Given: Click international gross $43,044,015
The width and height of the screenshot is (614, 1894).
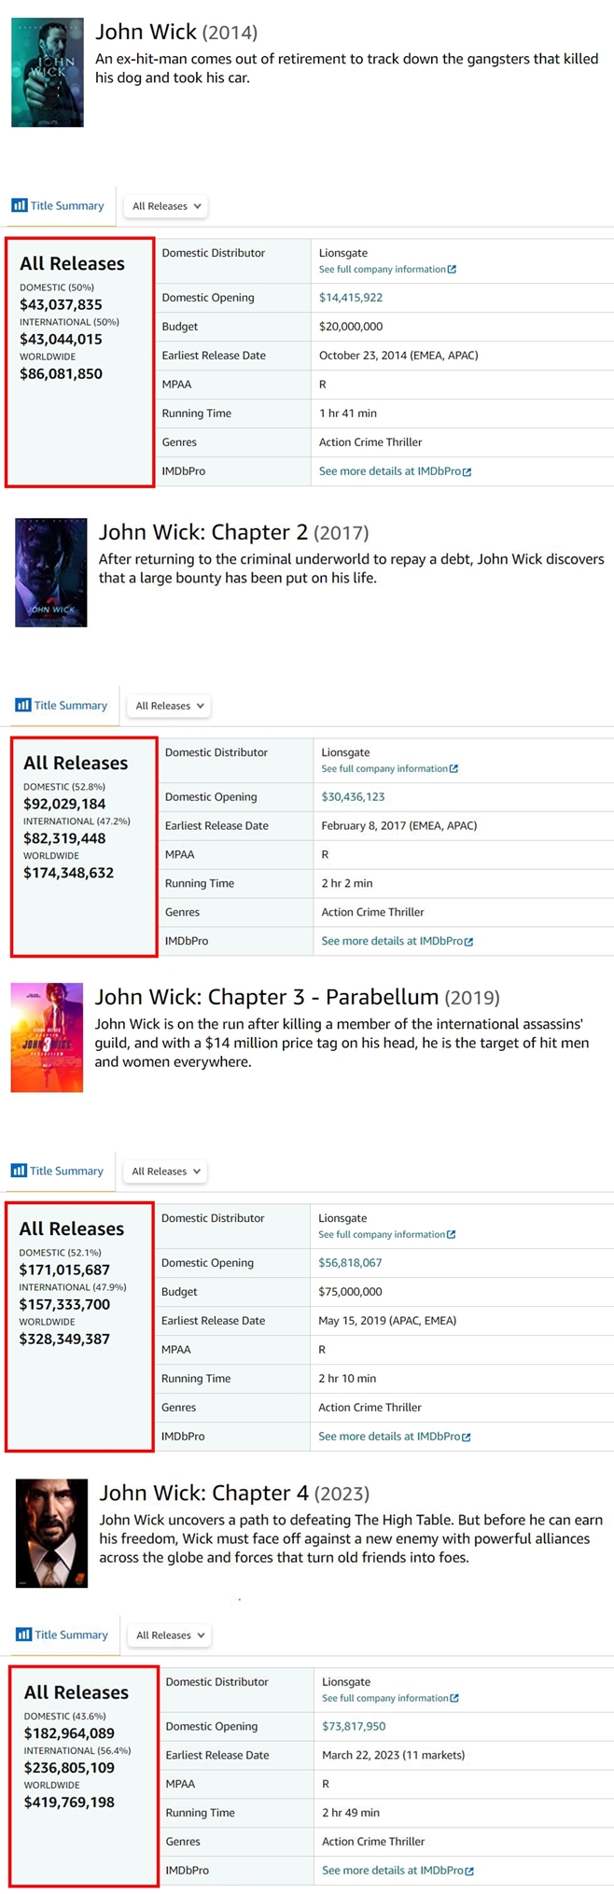Looking at the screenshot, I should click(61, 340).
